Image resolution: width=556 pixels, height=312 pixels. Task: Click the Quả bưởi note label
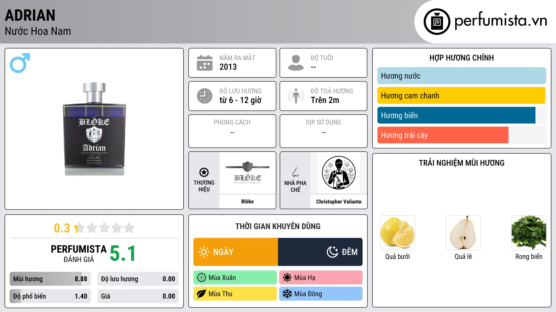pyautogui.click(x=397, y=256)
